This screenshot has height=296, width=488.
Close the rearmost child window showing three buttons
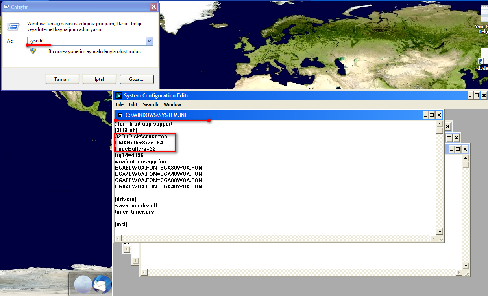pyautogui.click(x=465, y=149)
